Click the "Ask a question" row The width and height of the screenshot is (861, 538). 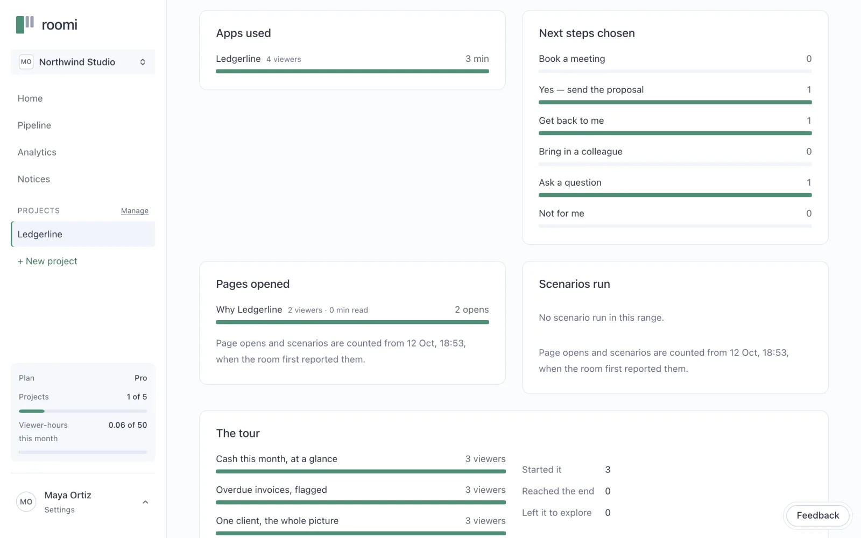[675, 187]
